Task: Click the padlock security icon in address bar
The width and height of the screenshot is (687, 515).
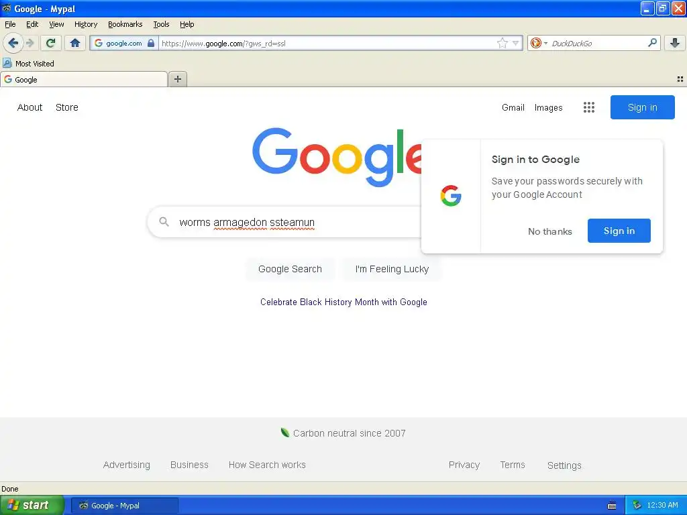Action: [x=151, y=43]
